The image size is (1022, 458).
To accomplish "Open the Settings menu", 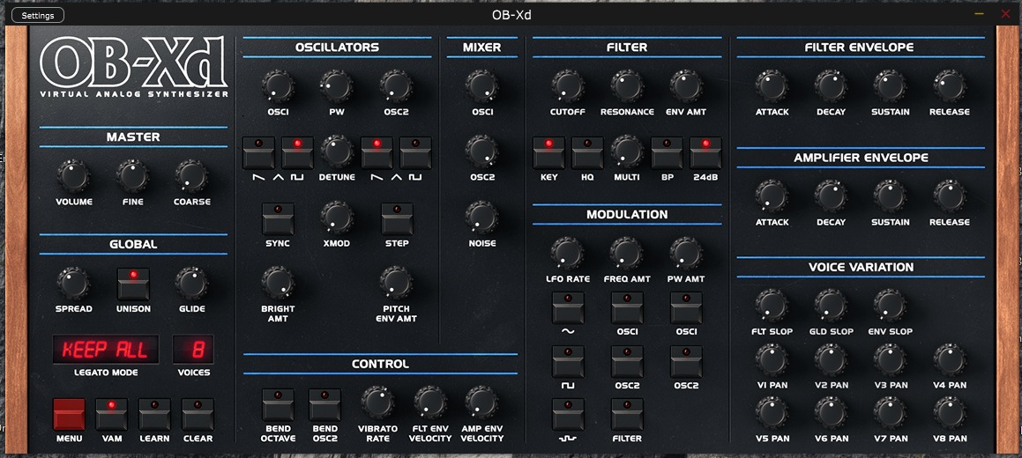I will click(x=37, y=15).
